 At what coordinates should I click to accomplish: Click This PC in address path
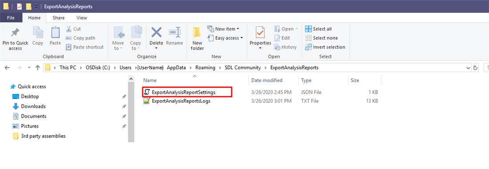[x=68, y=67]
